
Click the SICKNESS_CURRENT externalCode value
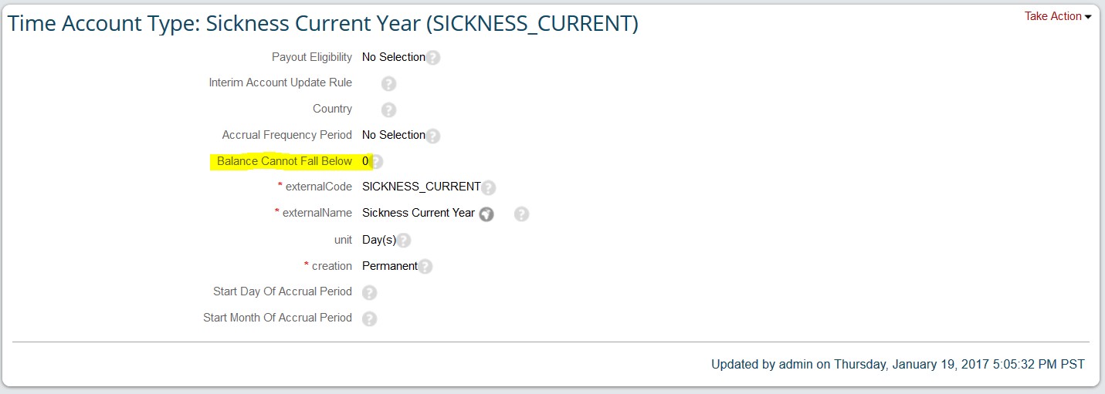click(x=422, y=187)
